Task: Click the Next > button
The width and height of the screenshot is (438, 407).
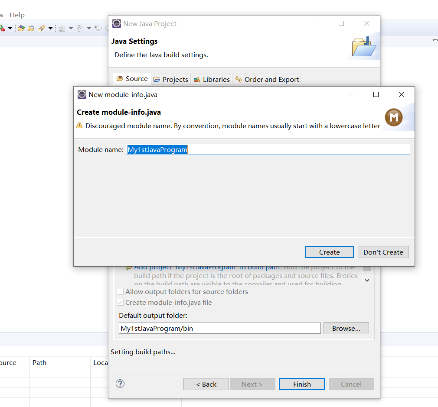Action: 252,384
